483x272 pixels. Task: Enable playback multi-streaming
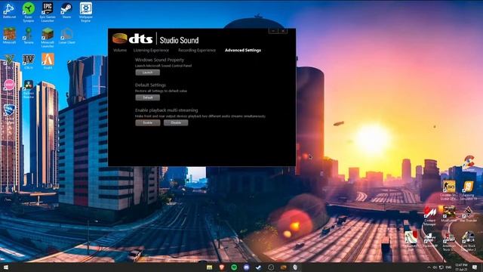click(x=148, y=122)
